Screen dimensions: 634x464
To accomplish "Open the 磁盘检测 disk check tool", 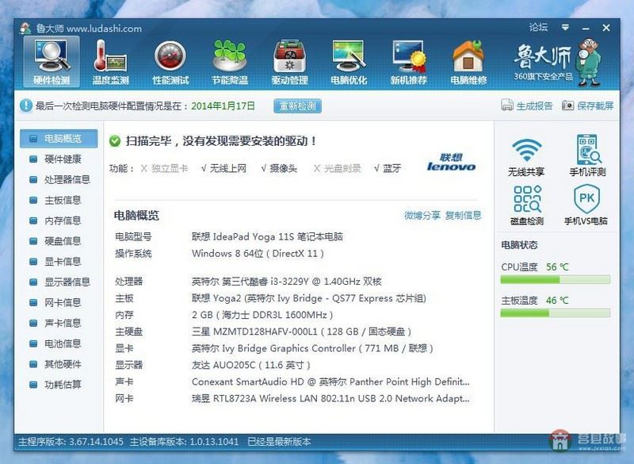I will [x=527, y=205].
